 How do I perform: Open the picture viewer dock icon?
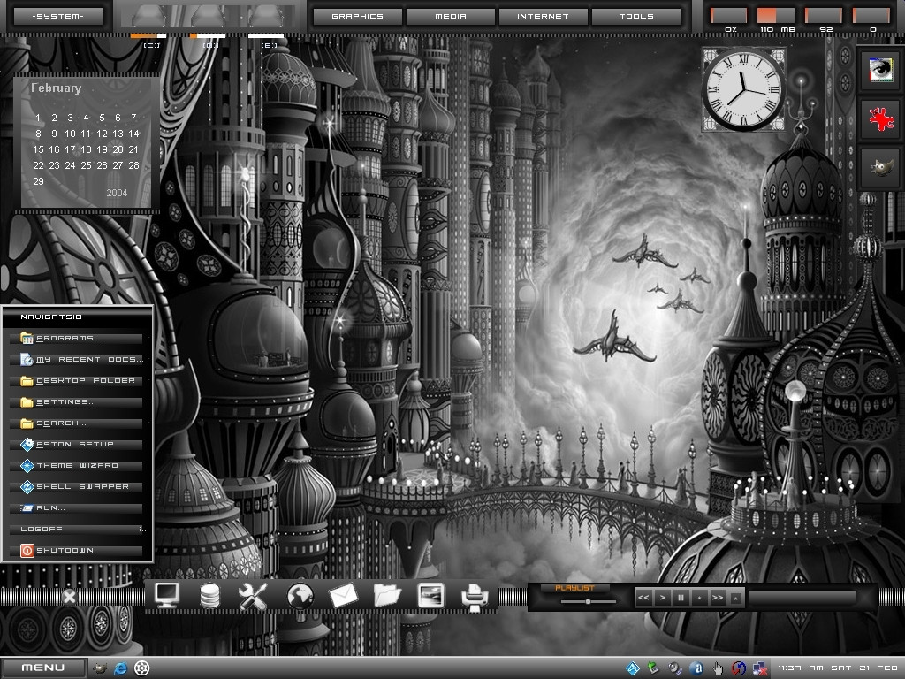(x=431, y=596)
